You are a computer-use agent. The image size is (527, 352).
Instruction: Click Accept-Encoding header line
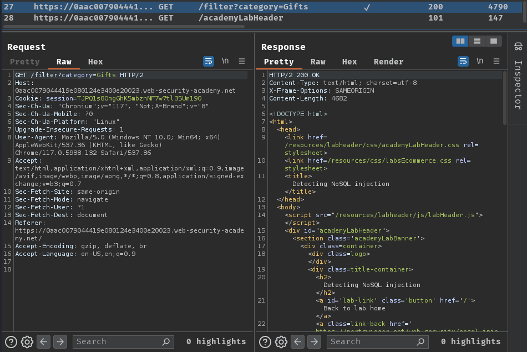[x=81, y=246]
